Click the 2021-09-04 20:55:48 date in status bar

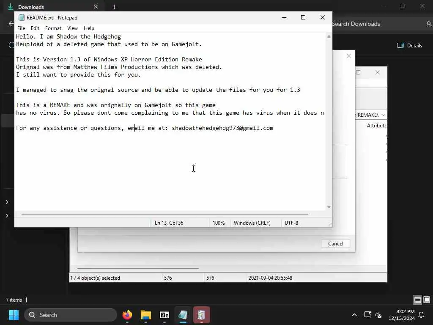pyautogui.click(x=270, y=278)
